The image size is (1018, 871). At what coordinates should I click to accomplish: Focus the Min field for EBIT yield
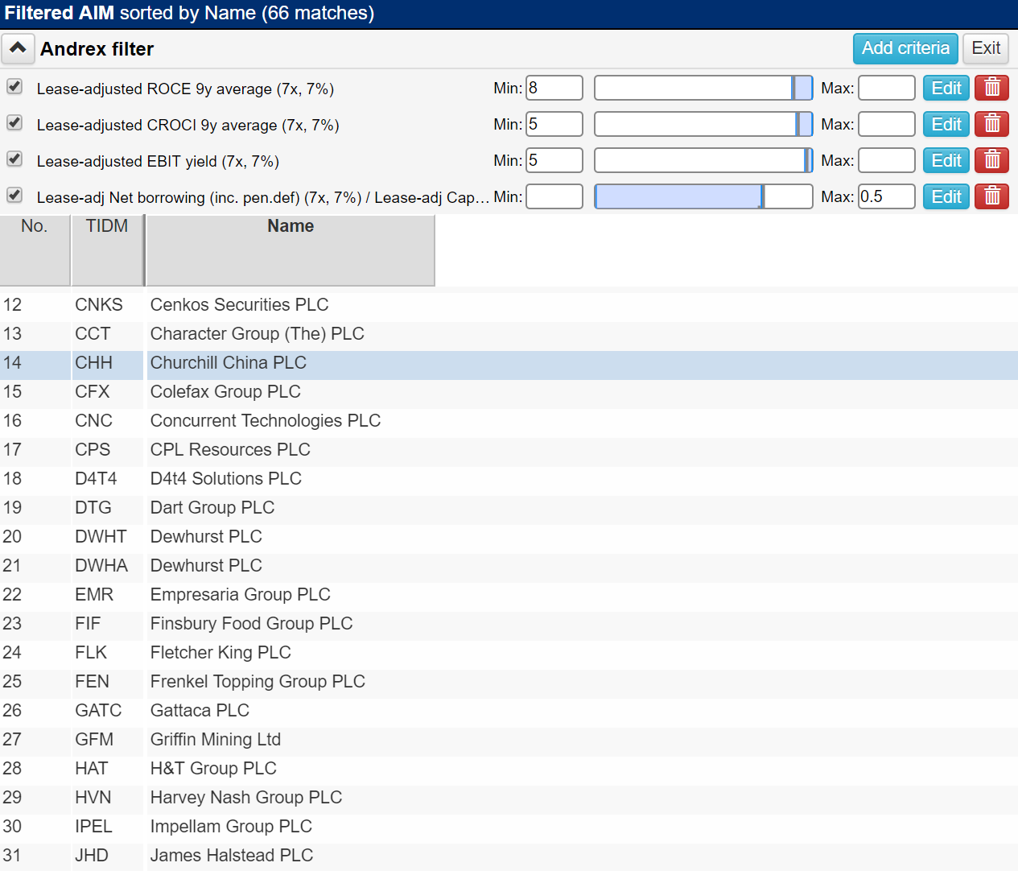click(554, 160)
